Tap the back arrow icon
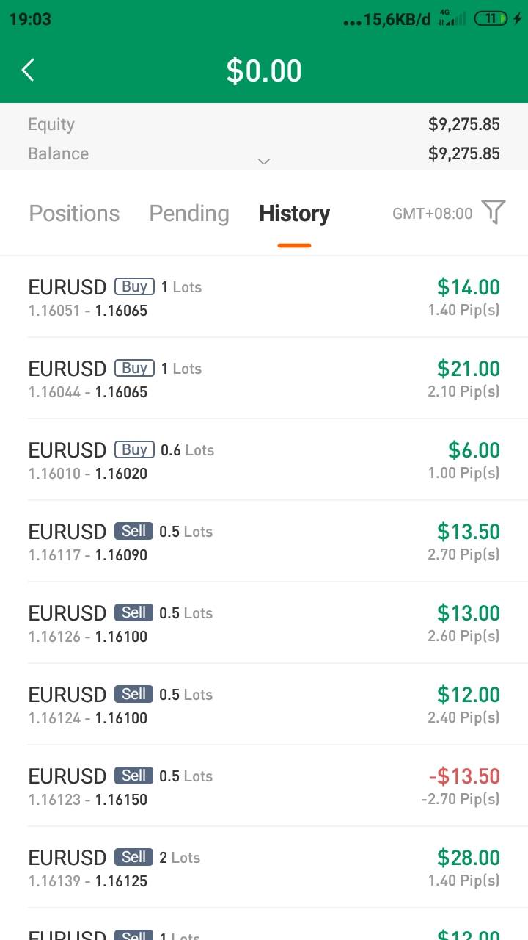The width and height of the screenshot is (528, 940). click(28, 70)
